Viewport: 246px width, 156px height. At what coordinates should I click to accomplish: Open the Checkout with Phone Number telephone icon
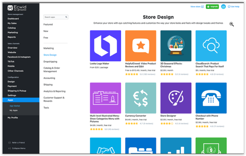[211, 98]
